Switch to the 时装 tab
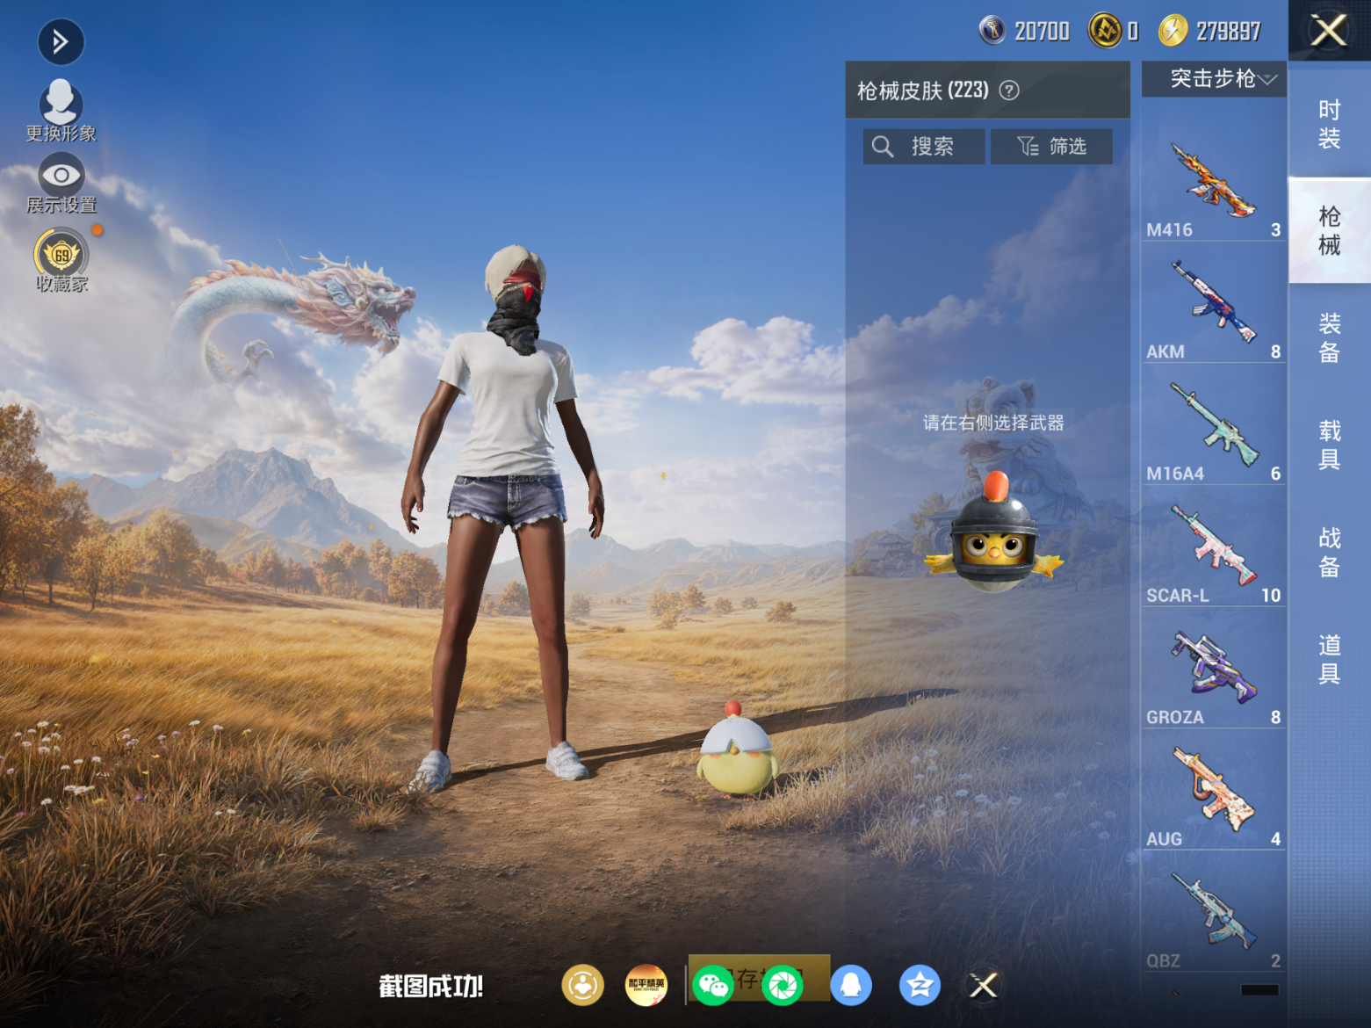The width and height of the screenshot is (1371, 1028). [x=1330, y=124]
